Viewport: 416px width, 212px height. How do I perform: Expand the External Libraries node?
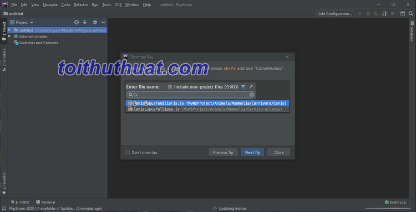(x=9, y=37)
